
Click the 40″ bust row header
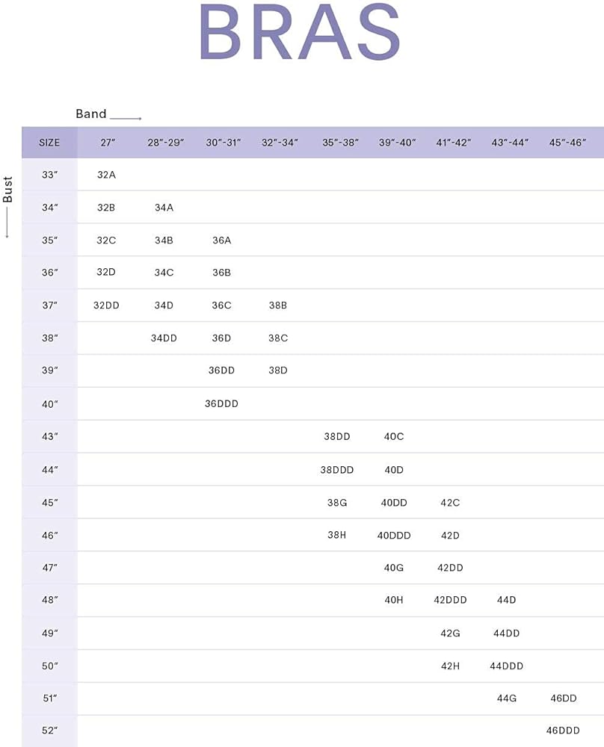click(49, 404)
